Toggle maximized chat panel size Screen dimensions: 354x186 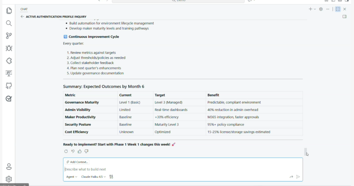point(338,9)
